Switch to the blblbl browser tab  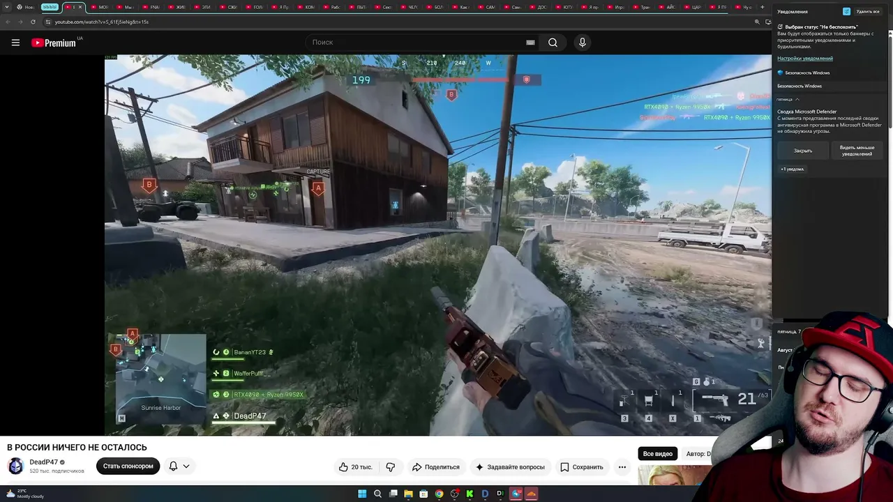click(x=50, y=7)
